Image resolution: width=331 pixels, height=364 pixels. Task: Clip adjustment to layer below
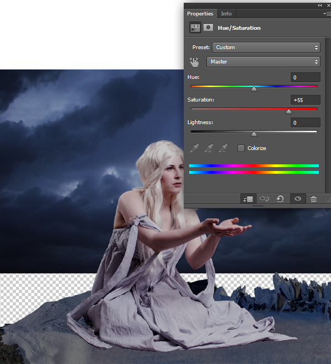pos(248,199)
